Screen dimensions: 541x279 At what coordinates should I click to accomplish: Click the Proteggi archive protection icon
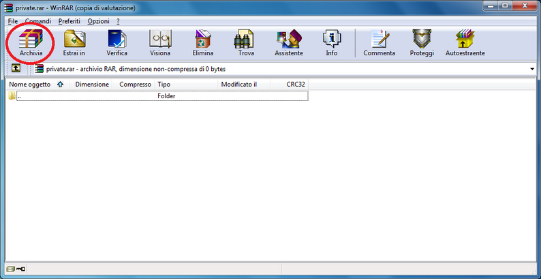(x=422, y=43)
